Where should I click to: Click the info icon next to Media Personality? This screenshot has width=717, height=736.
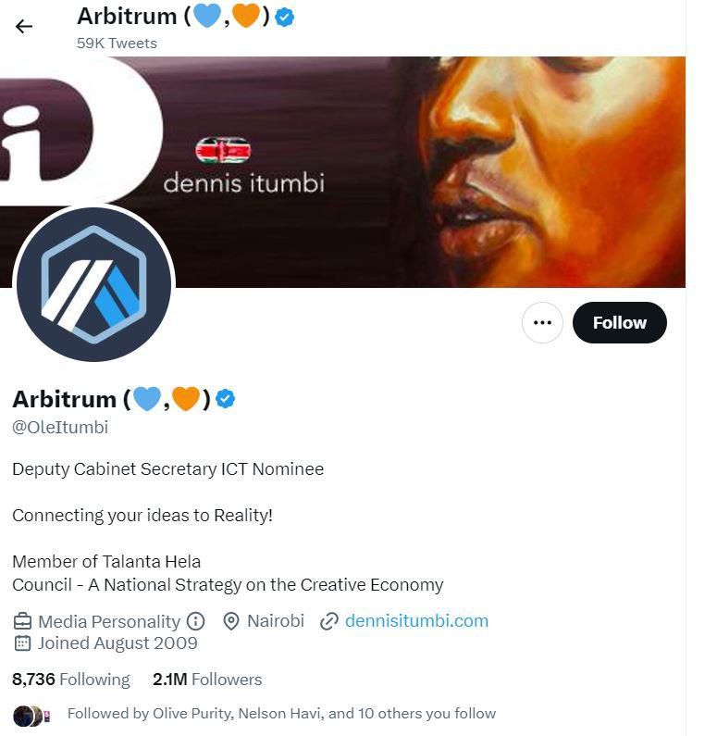click(x=195, y=621)
